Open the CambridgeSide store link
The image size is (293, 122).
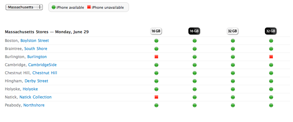click(x=42, y=65)
